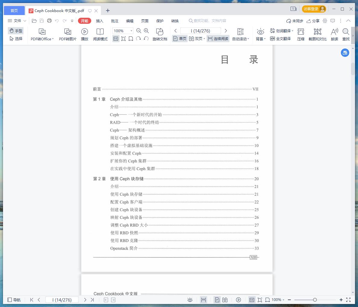
Task: Switch to the 首页 home tab
Action: (14, 11)
